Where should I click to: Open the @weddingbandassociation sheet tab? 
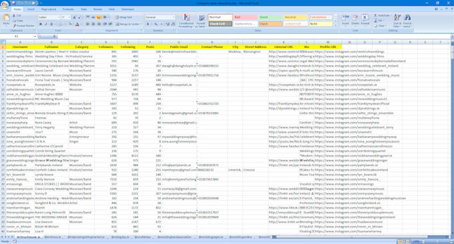(174, 237)
